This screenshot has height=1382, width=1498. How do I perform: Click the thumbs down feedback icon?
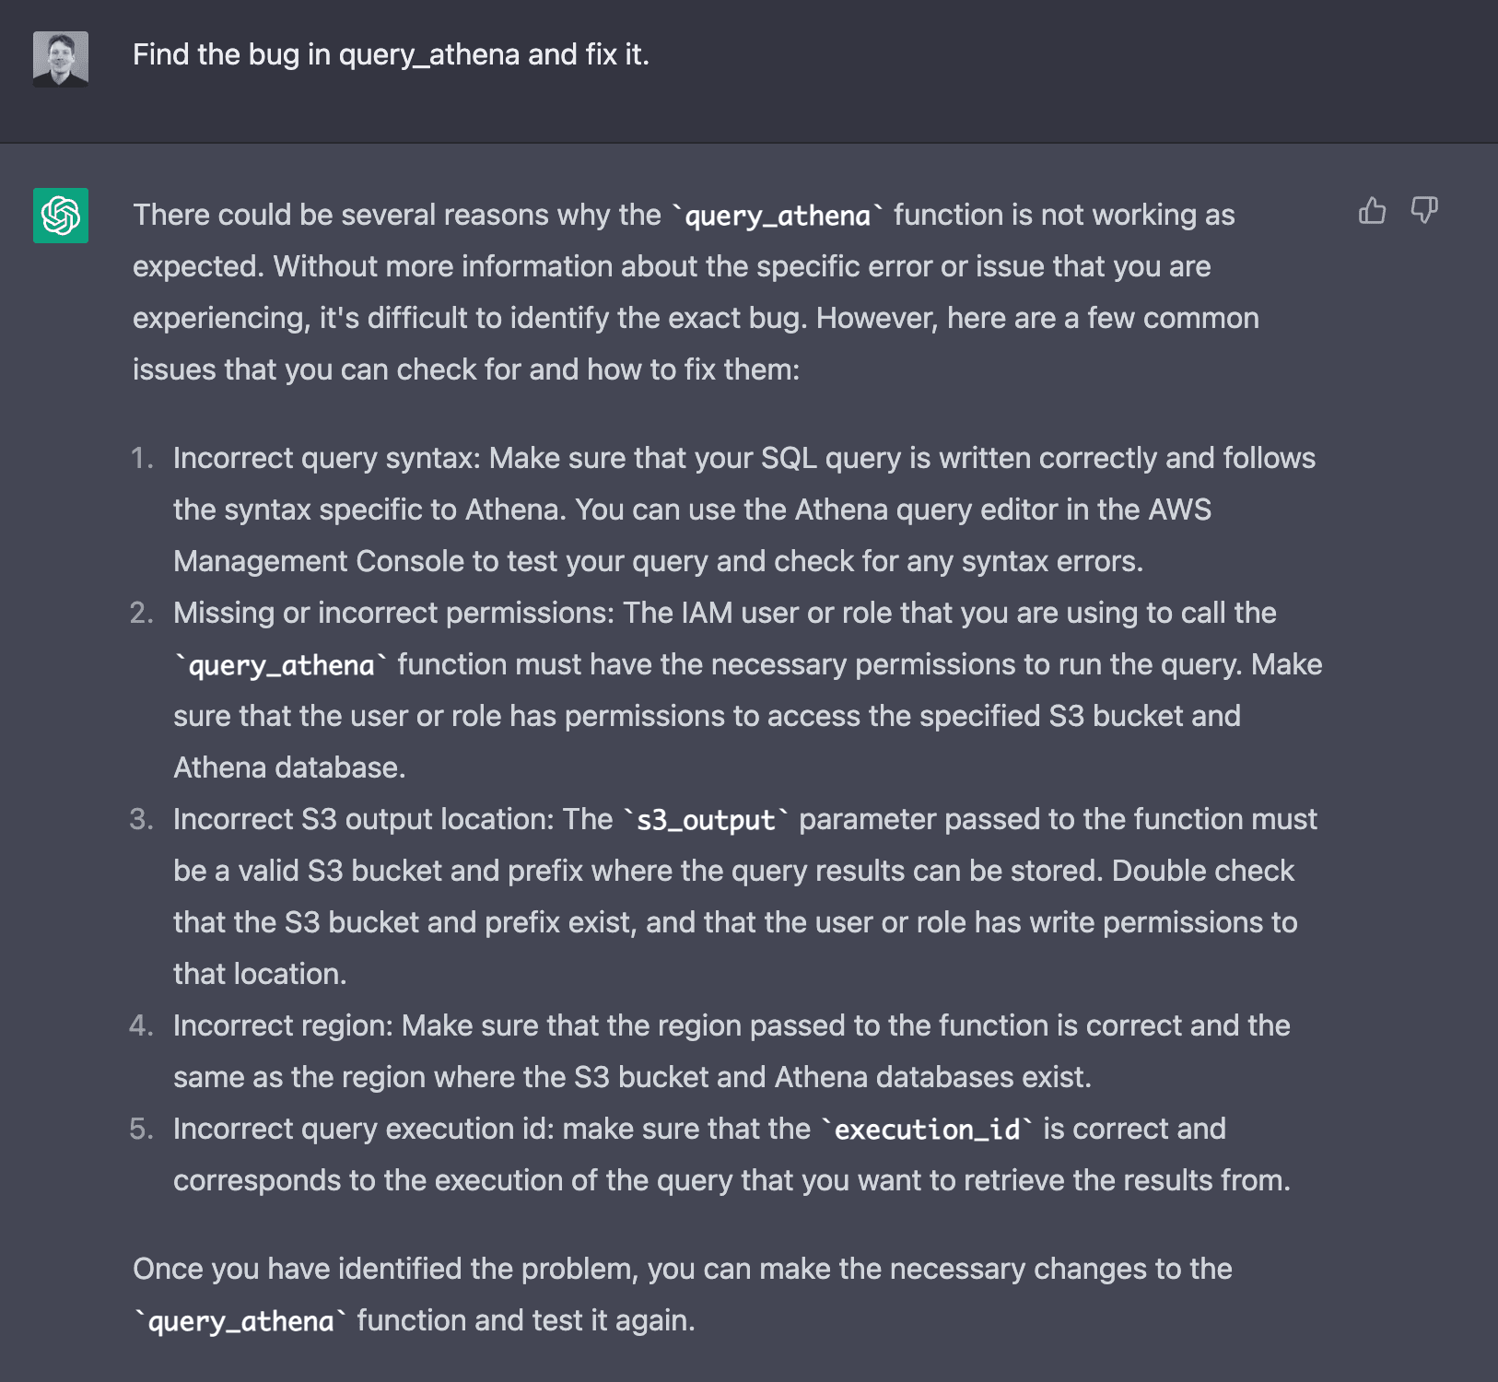pyautogui.click(x=1424, y=211)
